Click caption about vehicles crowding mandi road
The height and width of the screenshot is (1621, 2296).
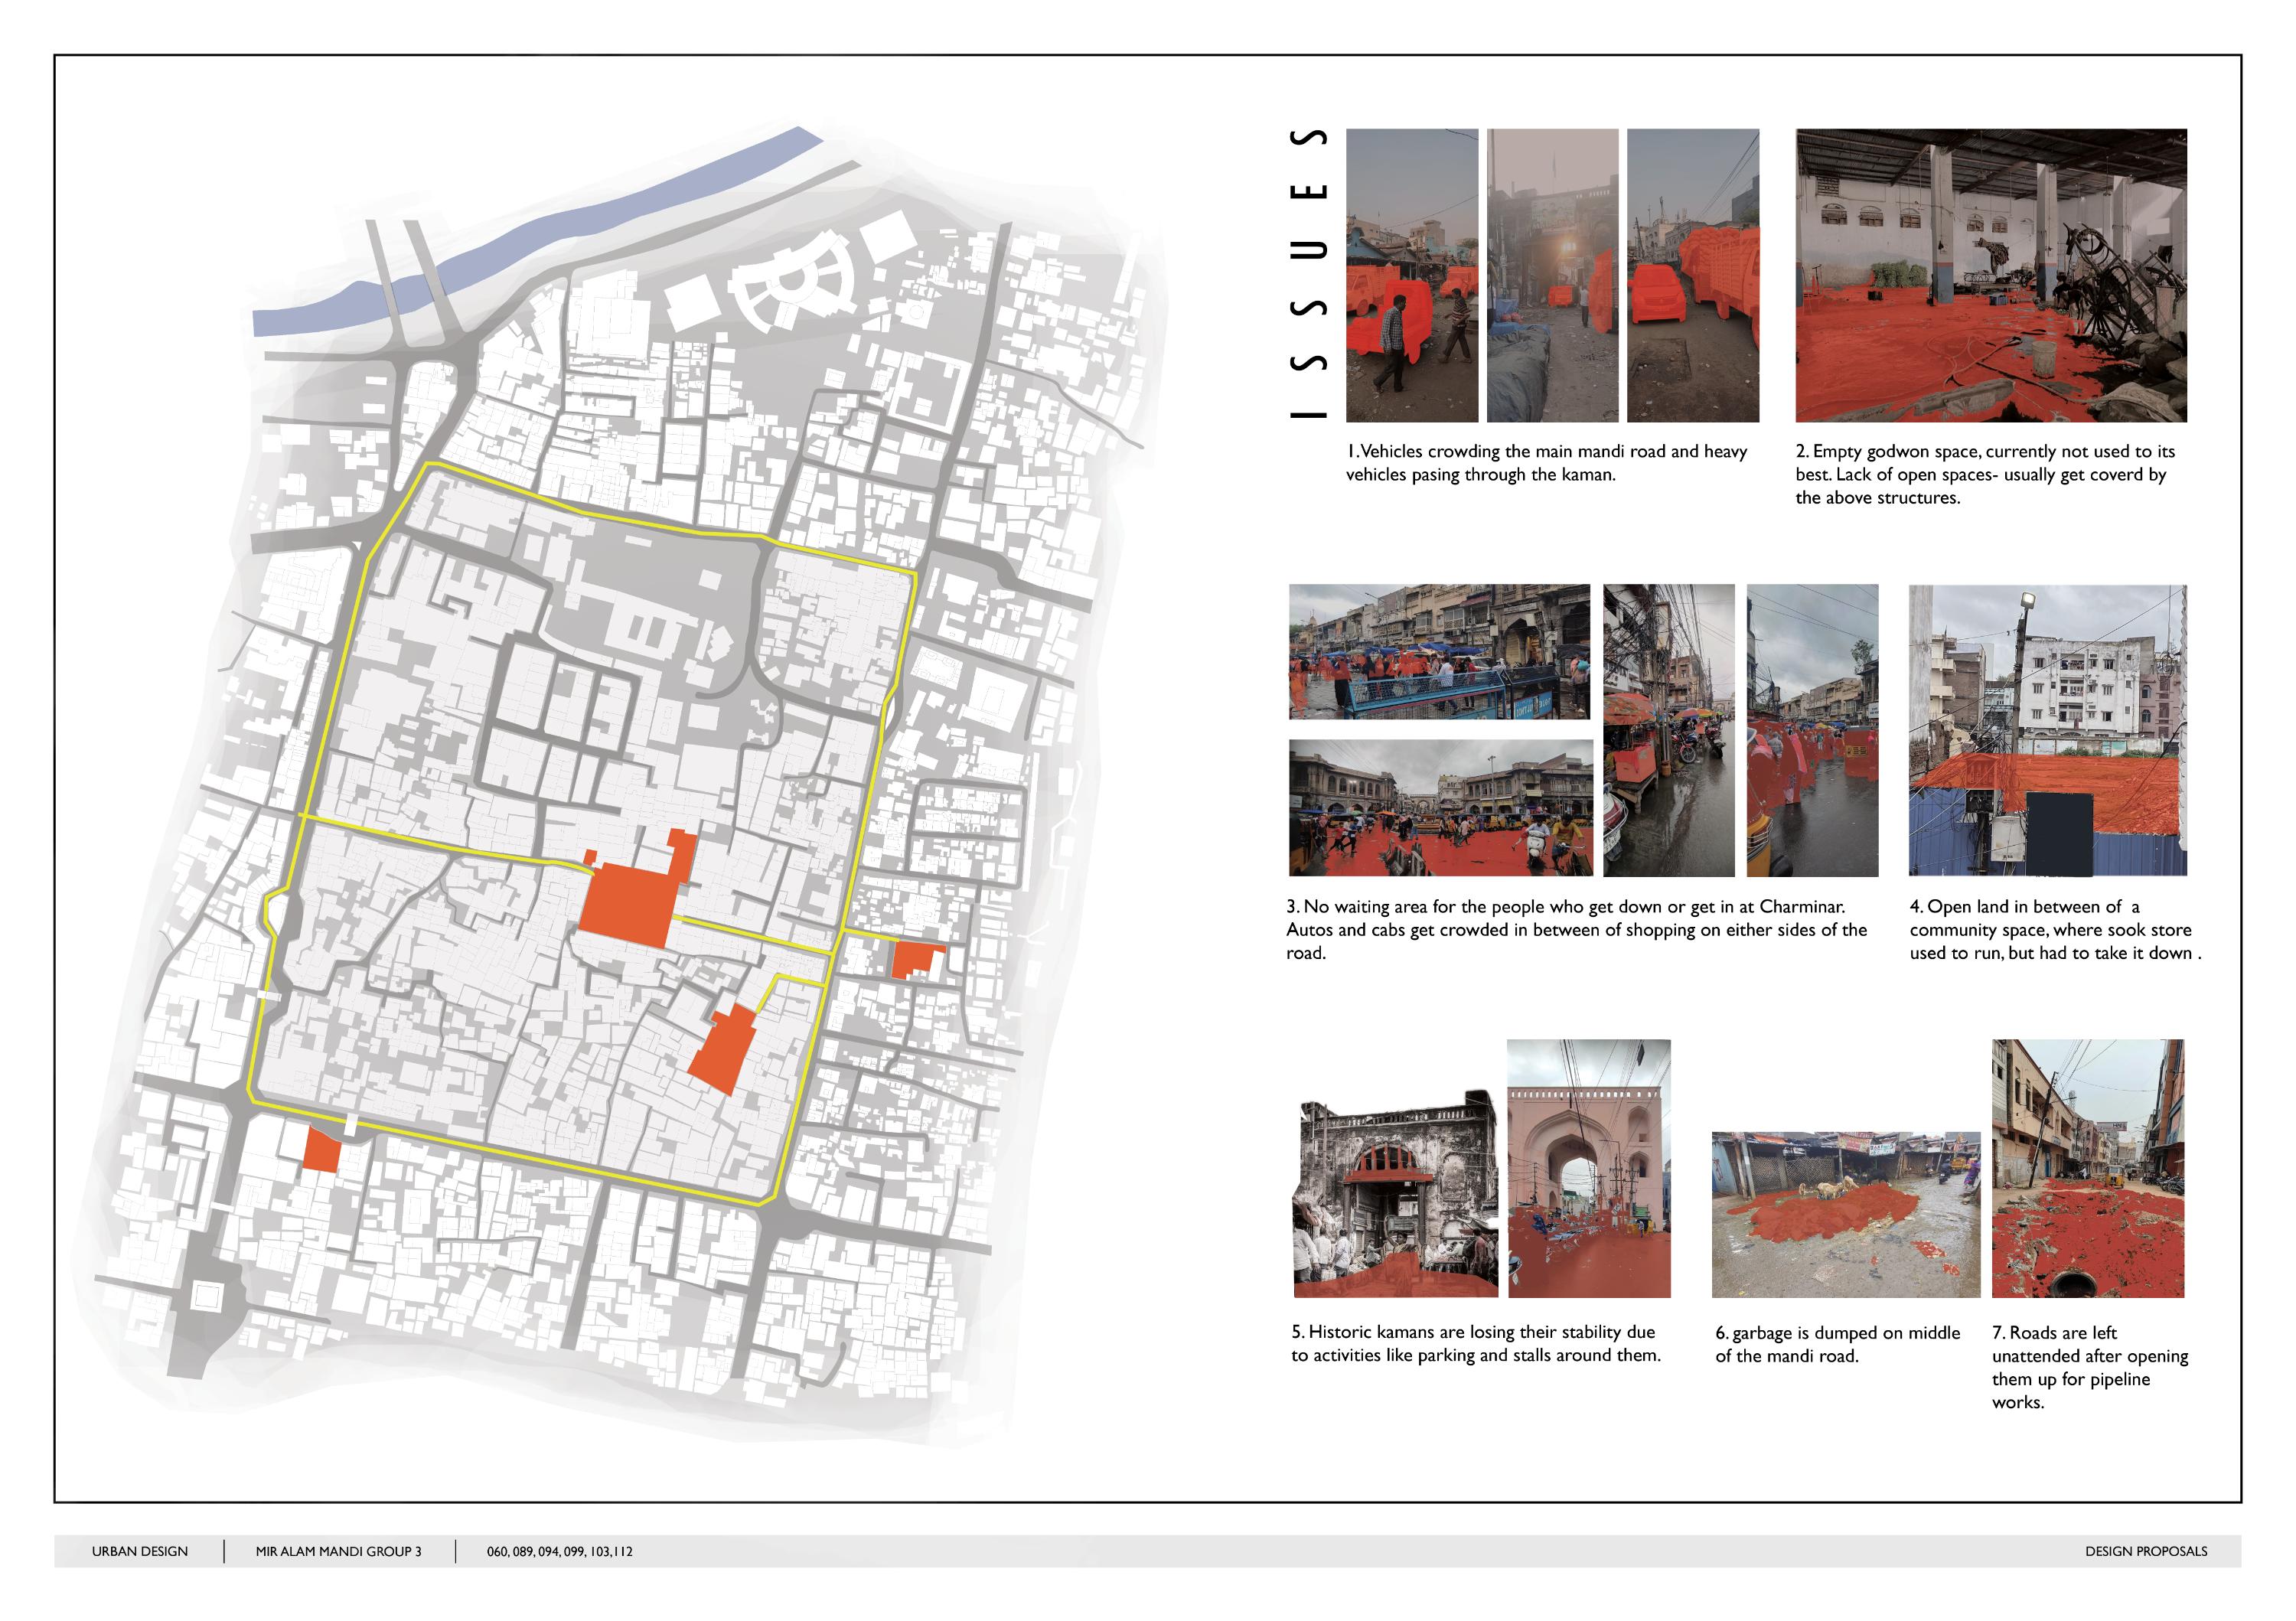click(1545, 462)
